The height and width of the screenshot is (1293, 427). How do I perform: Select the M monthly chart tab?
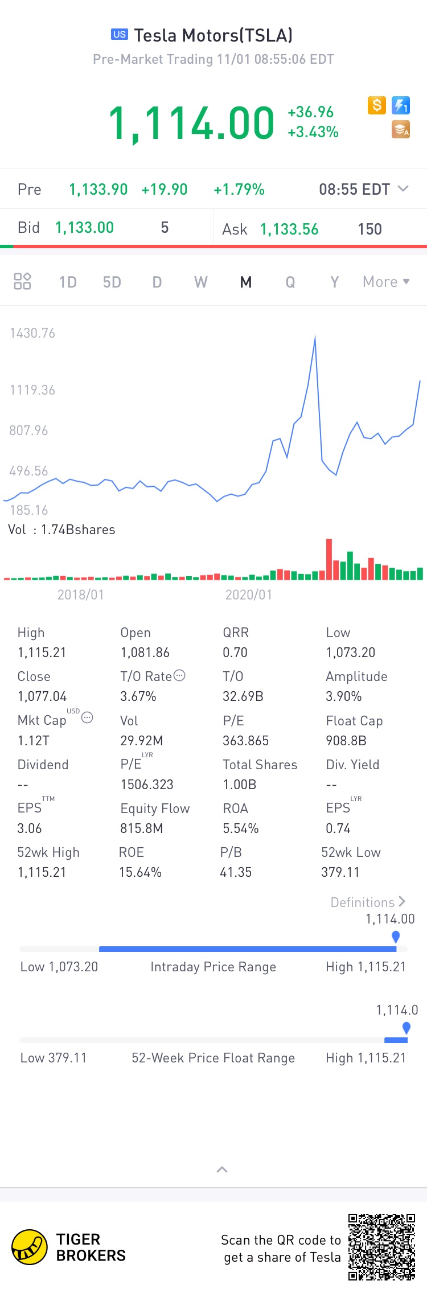(x=246, y=282)
